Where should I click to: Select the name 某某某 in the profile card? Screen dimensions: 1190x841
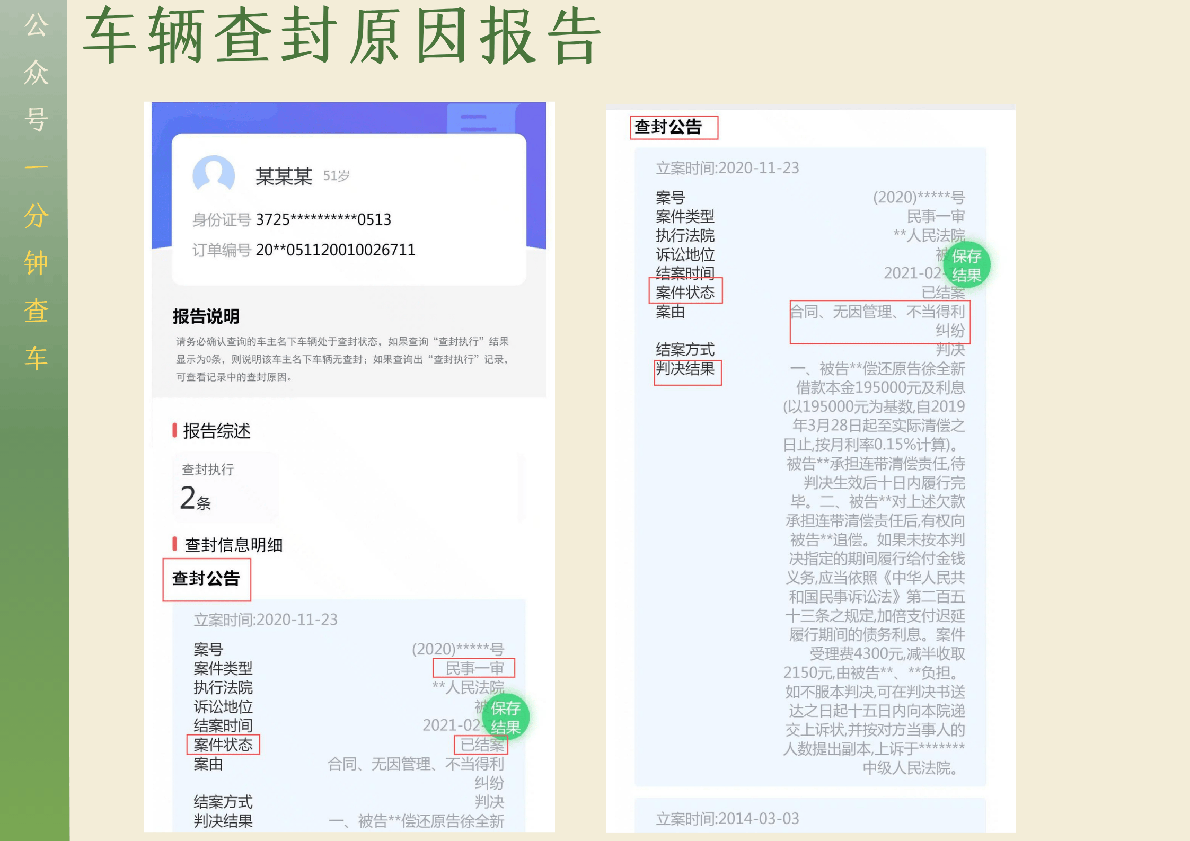point(284,176)
